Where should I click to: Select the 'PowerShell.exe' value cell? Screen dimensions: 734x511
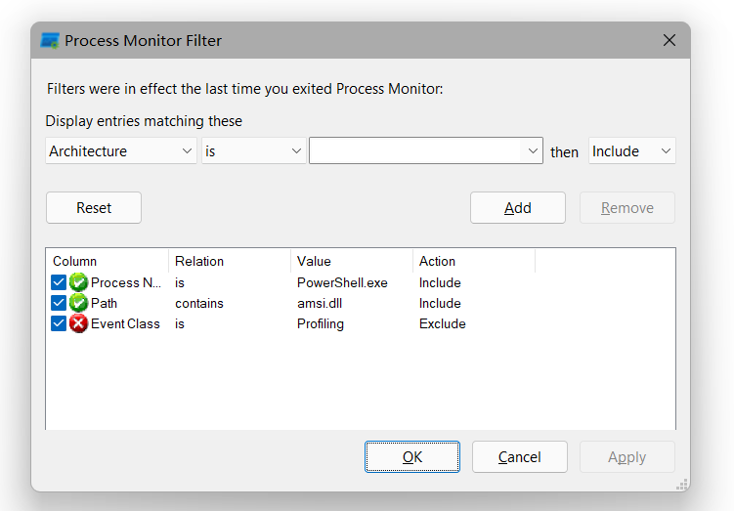[342, 282]
